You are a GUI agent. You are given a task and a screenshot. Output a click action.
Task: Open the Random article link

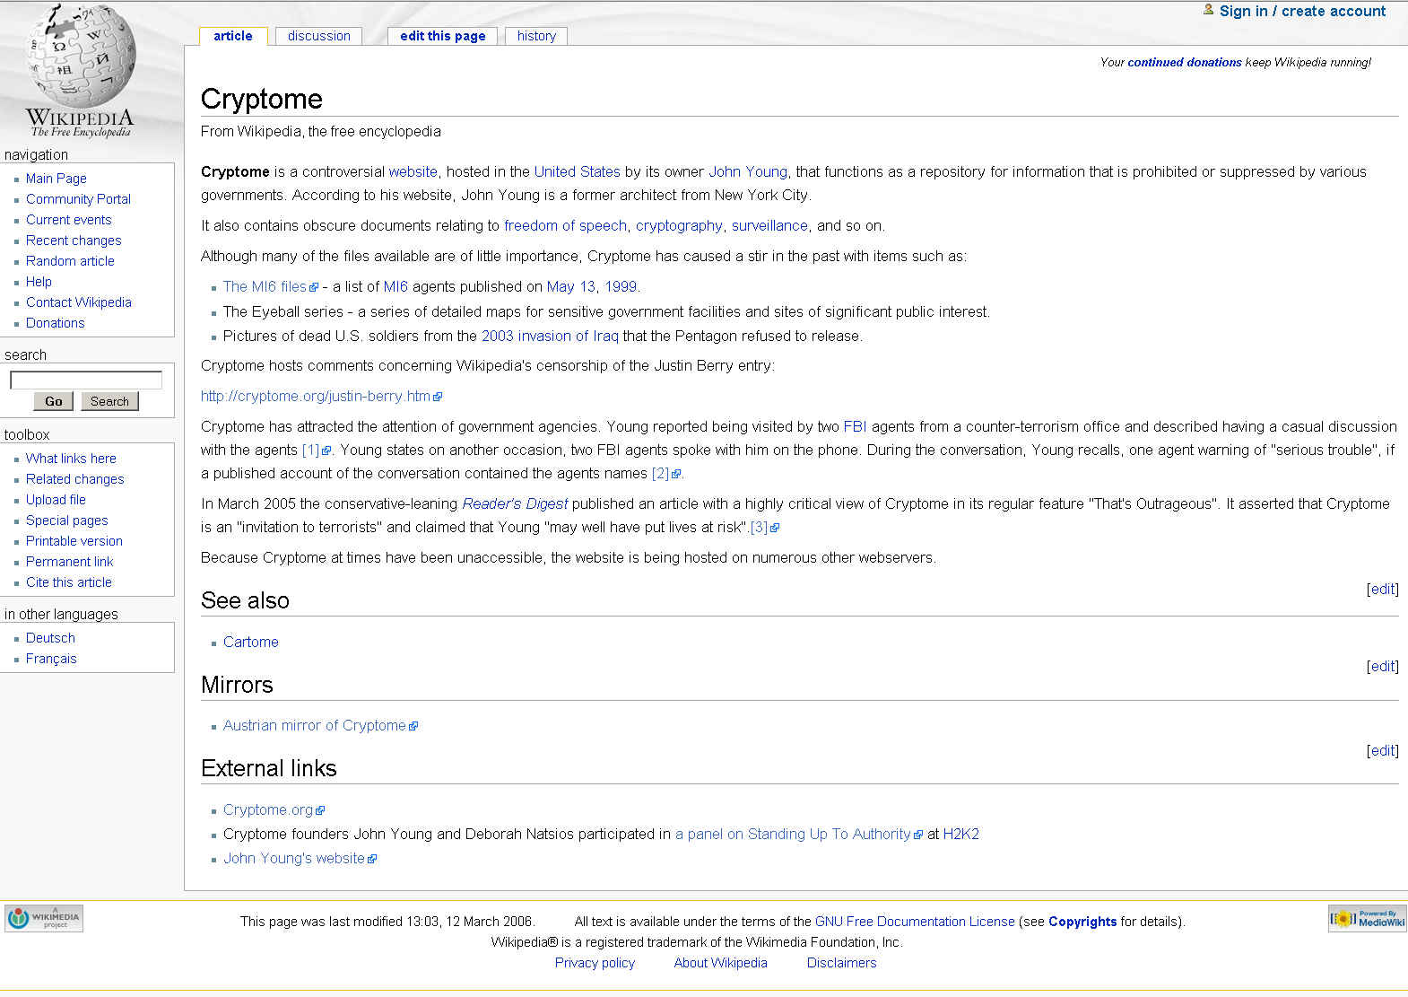(x=70, y=261)
